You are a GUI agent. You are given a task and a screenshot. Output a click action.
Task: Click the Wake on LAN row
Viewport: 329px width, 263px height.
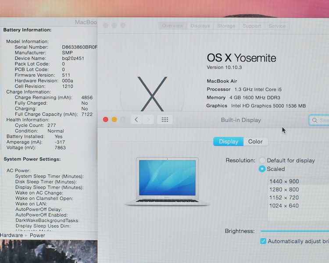[x=31, y=204]
